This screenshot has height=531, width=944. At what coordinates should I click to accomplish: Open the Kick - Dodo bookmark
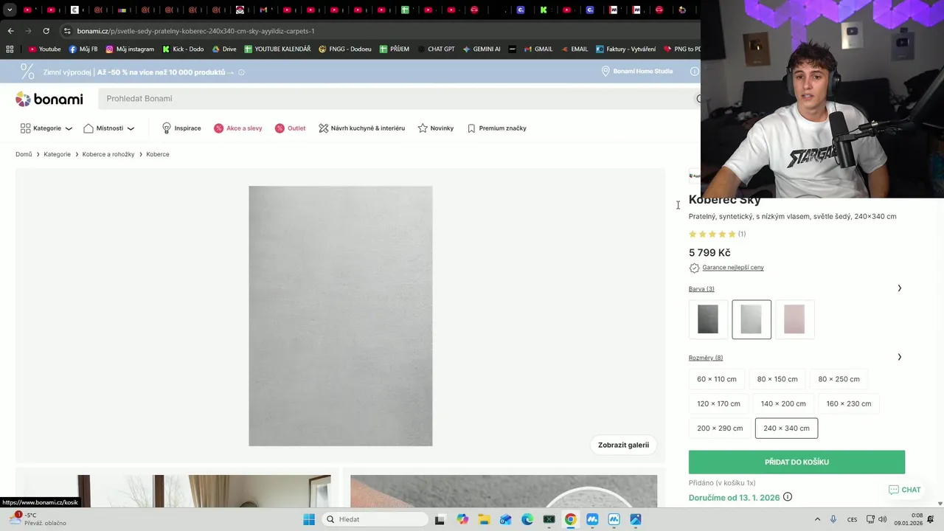[183, 49]
